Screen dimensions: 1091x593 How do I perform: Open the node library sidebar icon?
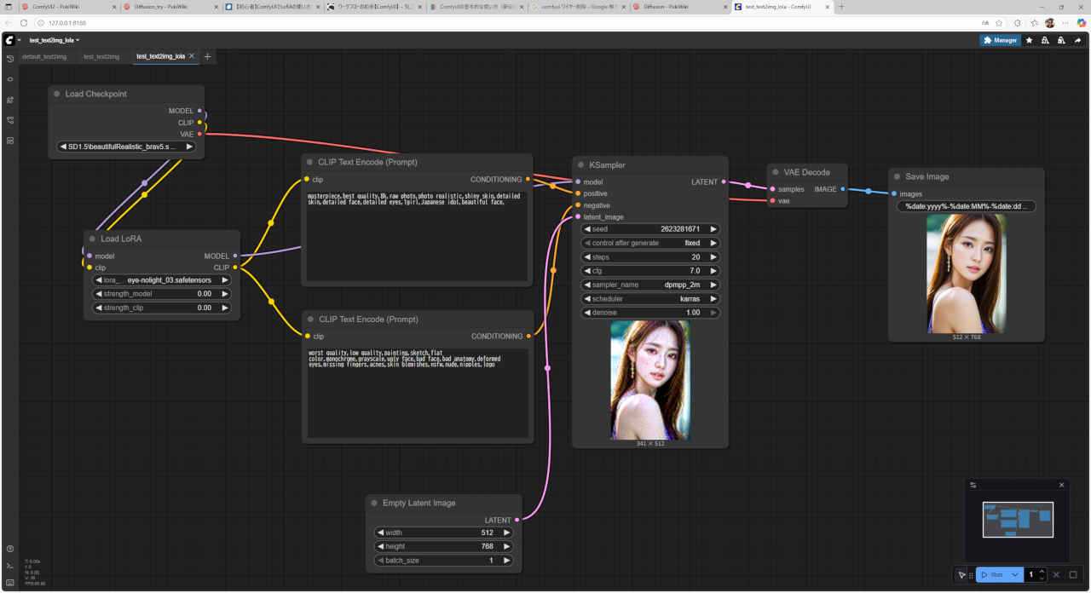pos(10,79)
